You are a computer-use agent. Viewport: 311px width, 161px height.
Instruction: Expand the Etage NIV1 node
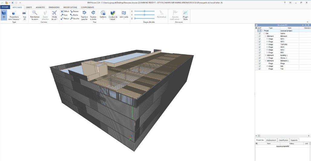(267, 39)
